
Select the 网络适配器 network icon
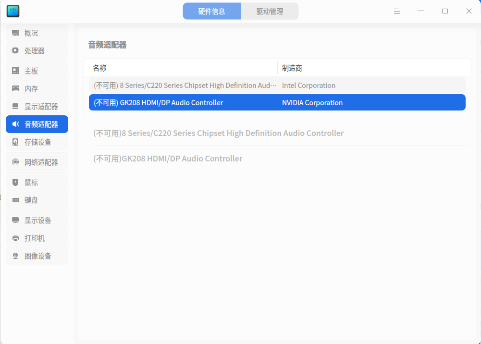pos(15,162)
